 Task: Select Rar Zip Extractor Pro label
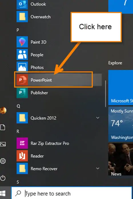click(50, 143)
